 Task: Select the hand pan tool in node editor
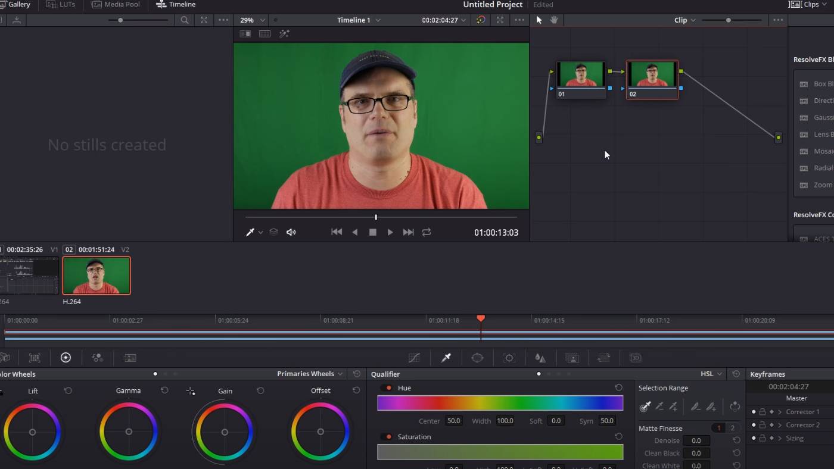point(554,20)
